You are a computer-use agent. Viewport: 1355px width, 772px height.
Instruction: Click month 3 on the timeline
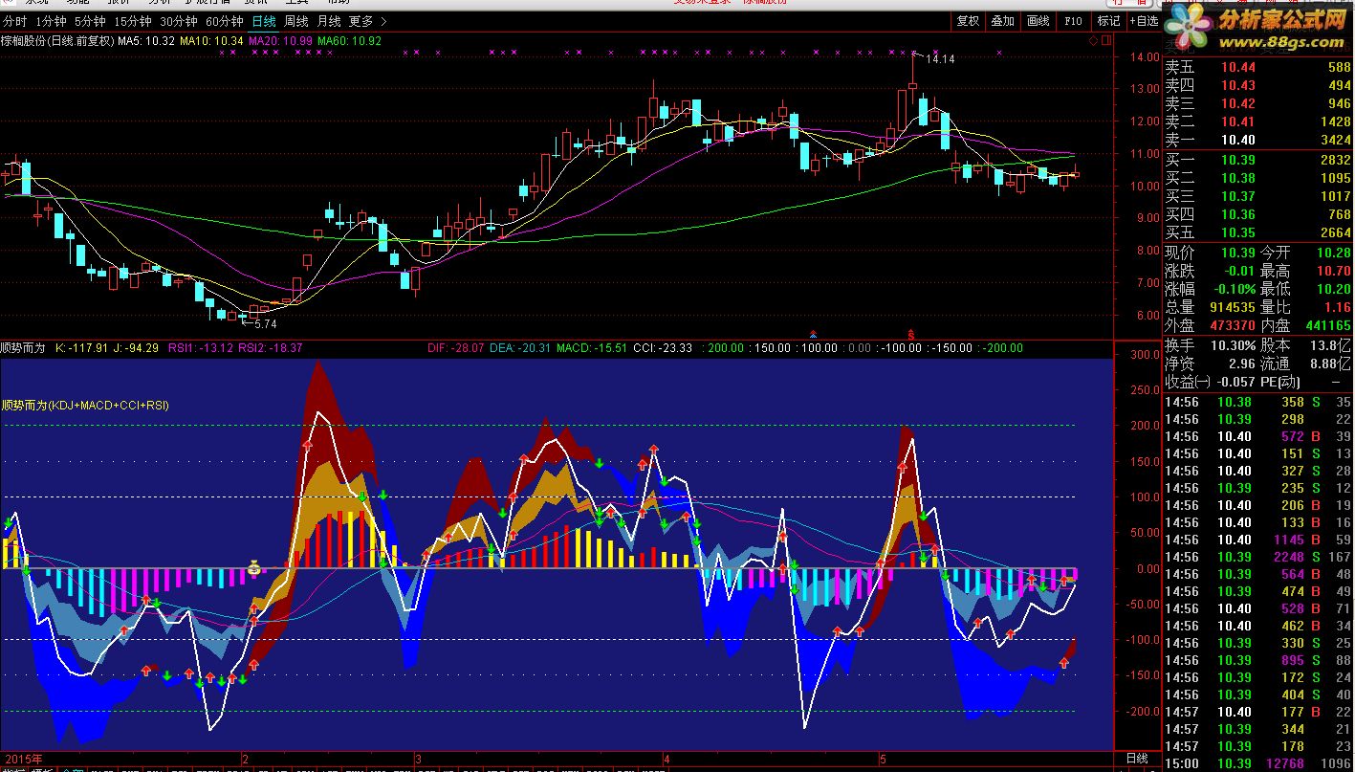pos(418,758)
